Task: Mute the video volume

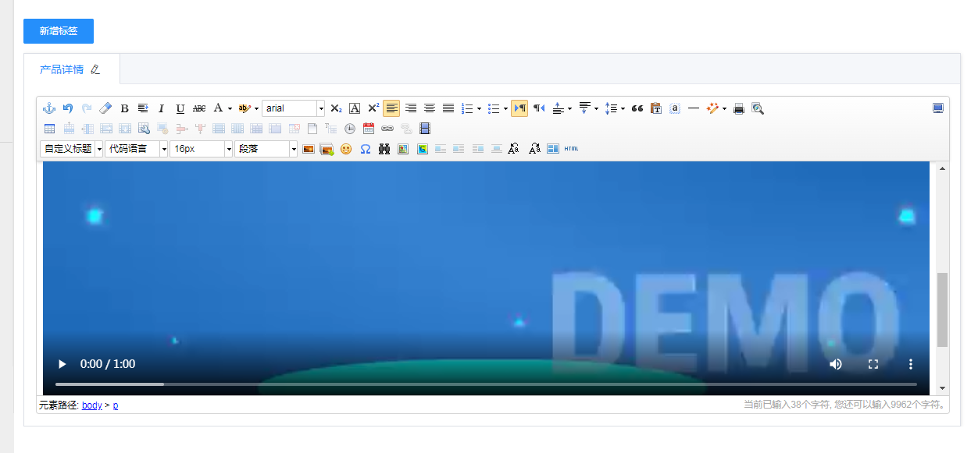Action: [x=836, y=364]
